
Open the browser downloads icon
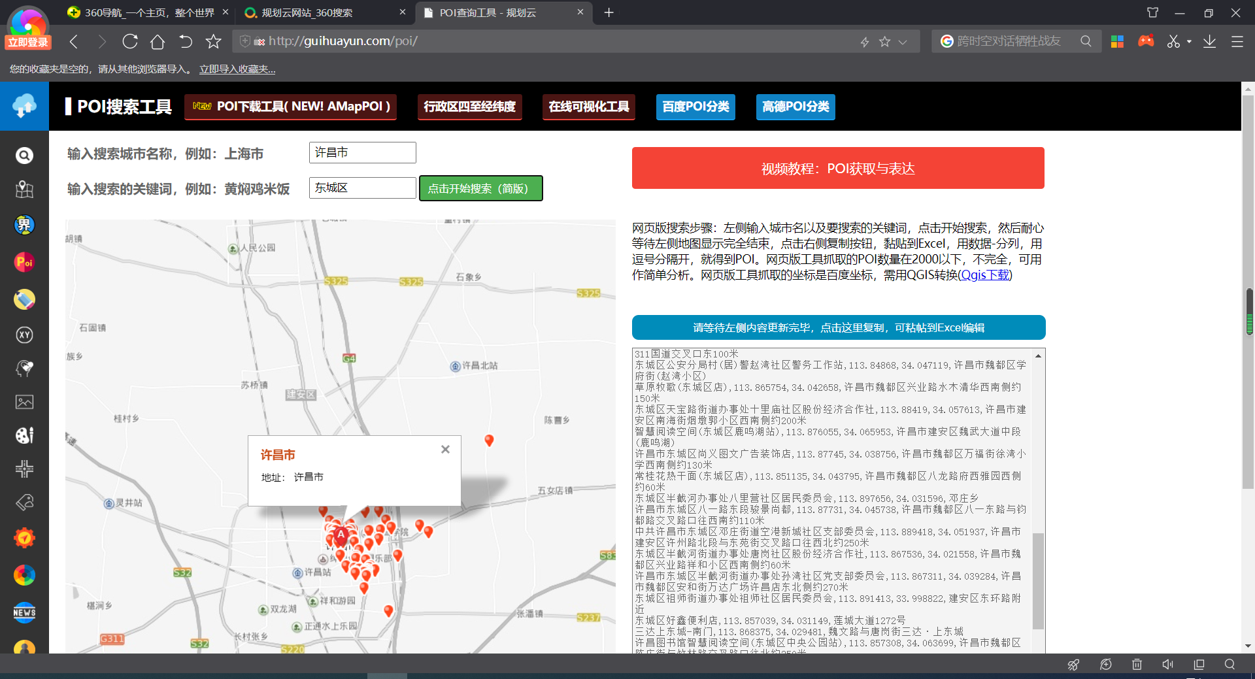(1209, 42)
